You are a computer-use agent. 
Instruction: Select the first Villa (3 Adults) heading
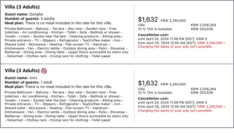(22, 7)
